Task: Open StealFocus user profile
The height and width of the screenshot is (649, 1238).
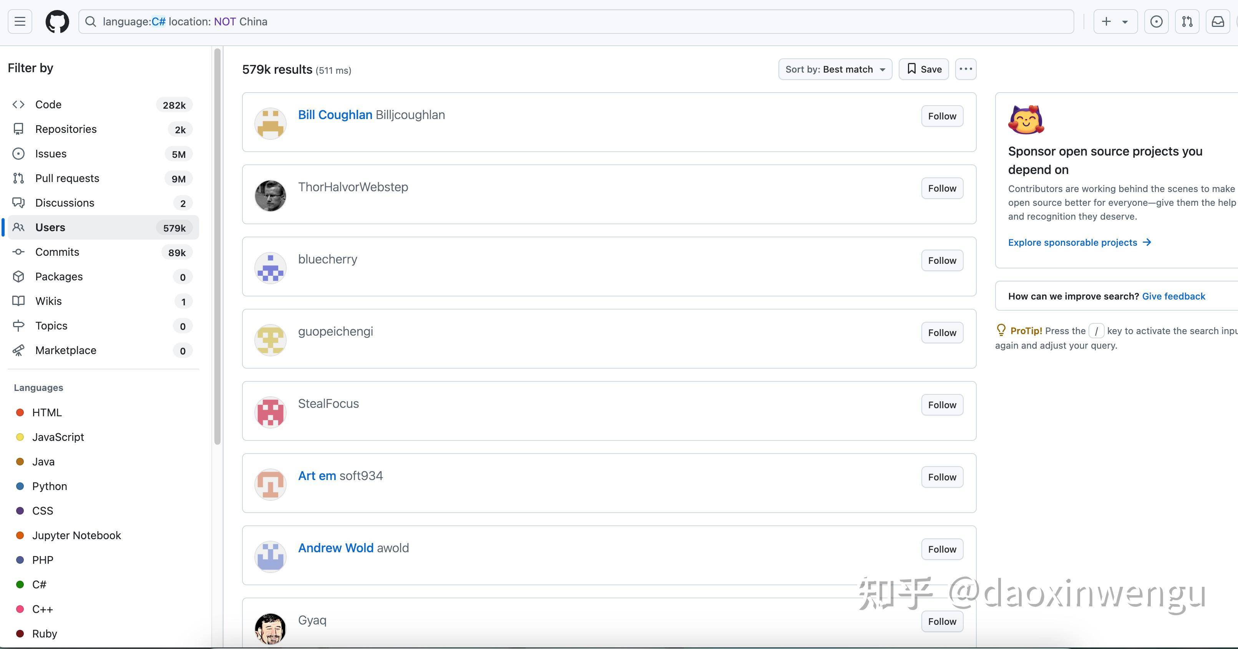Action: click(328, 404)
